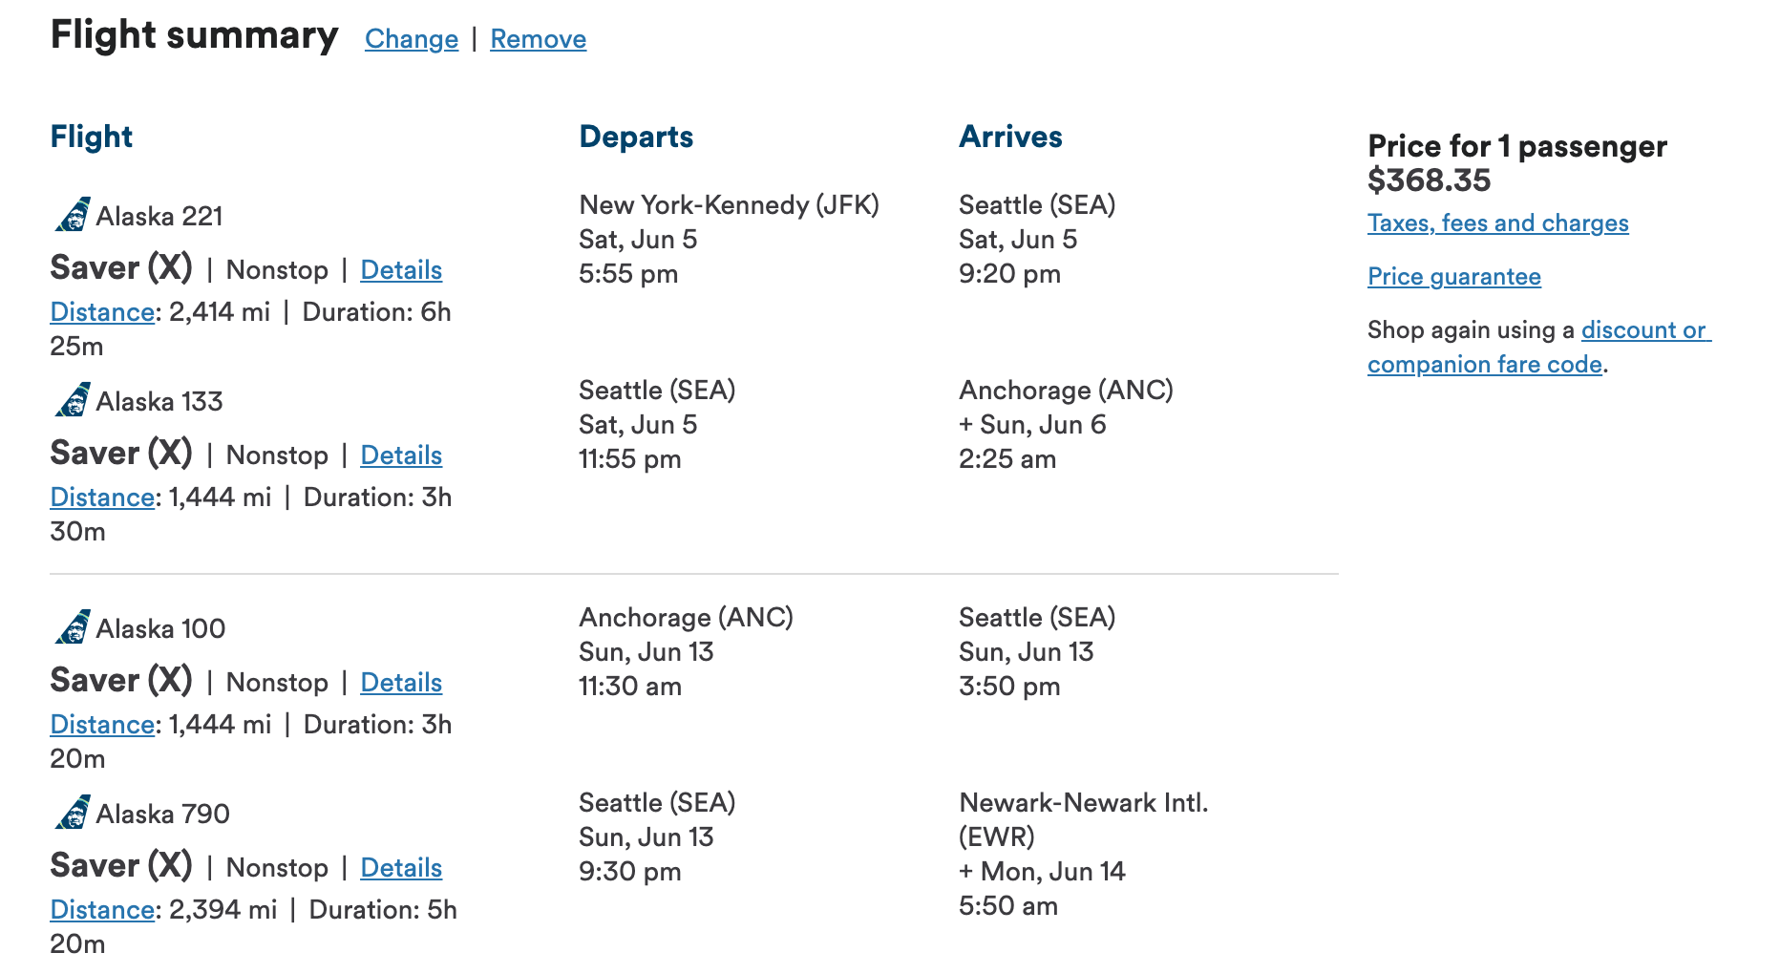Remove the flight from the summary
This screenshot has height=974, width=1780.
pyautogui.click(x=538, y=39)
